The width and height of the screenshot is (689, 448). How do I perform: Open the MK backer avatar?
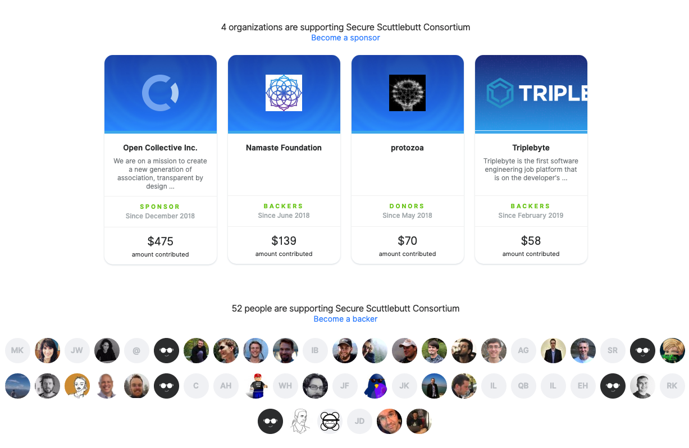(17, 350)
